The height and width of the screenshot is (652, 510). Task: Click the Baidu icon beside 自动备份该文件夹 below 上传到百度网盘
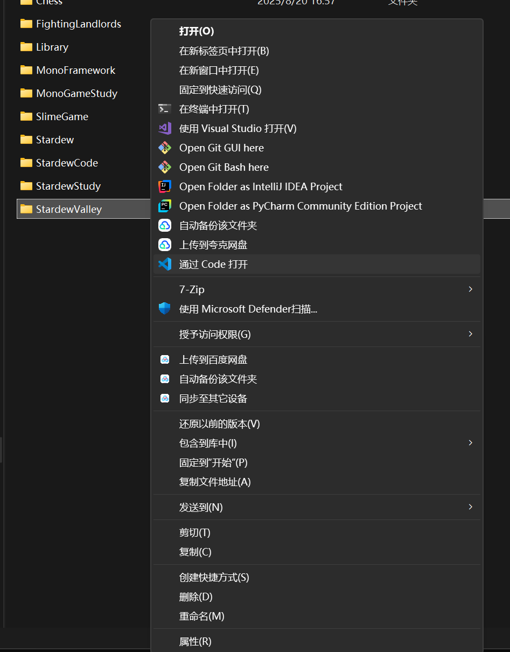165,379
